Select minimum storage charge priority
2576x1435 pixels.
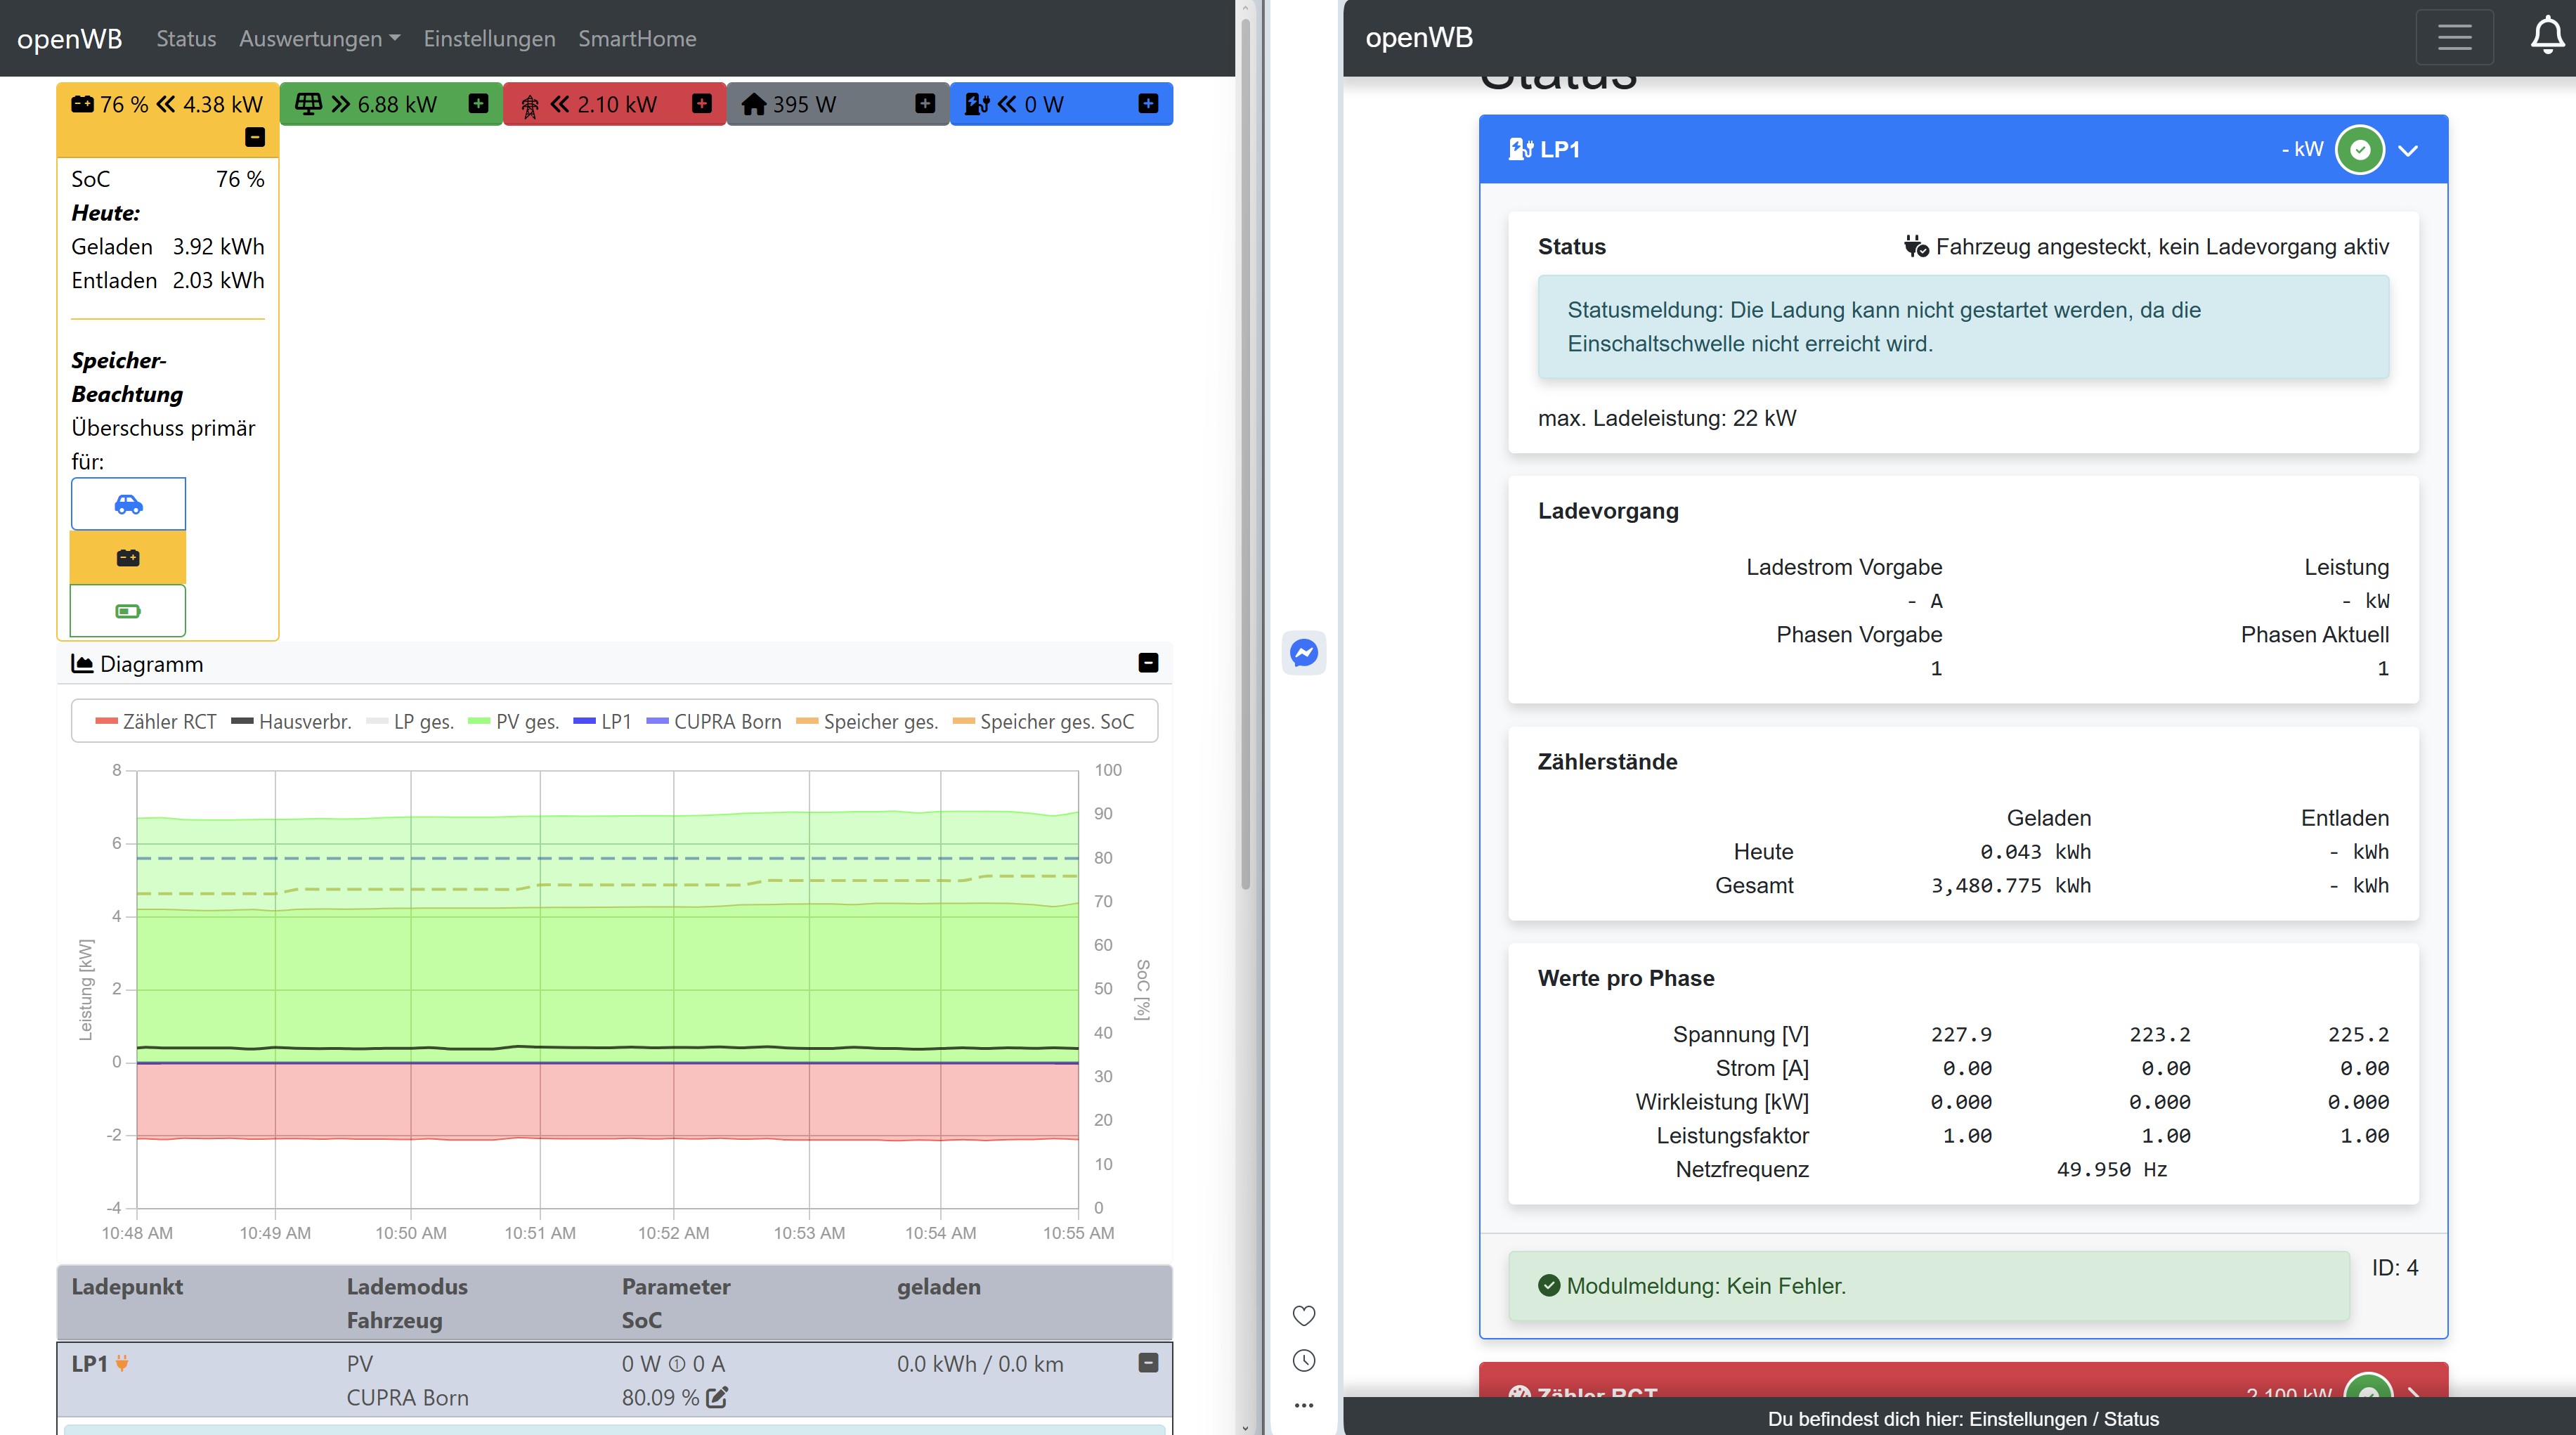[x=128, y=611]
